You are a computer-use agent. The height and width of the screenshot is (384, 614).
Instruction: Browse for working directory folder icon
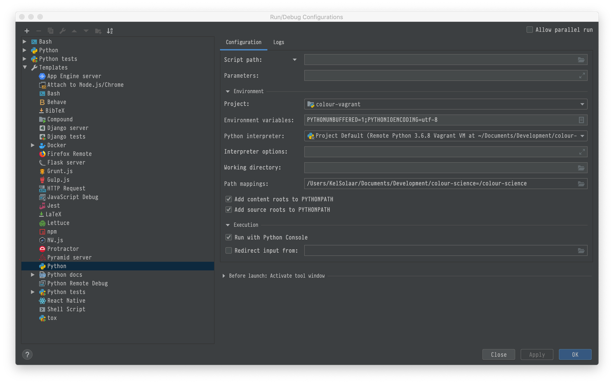click(581, 168)
